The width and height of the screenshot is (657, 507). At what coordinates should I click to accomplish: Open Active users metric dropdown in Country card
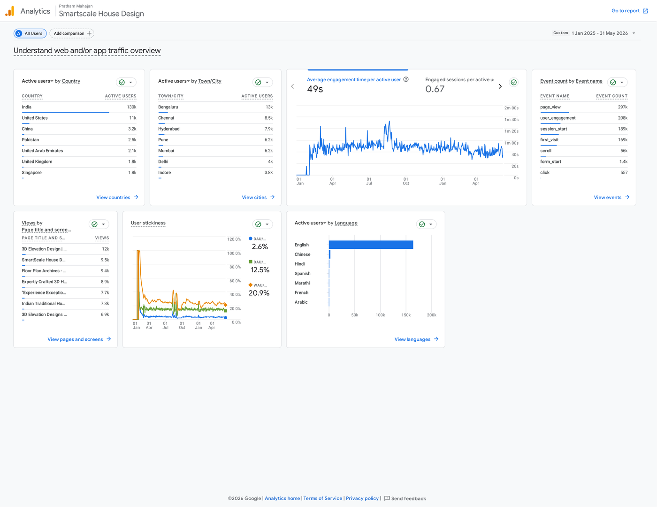pos(38,81)
